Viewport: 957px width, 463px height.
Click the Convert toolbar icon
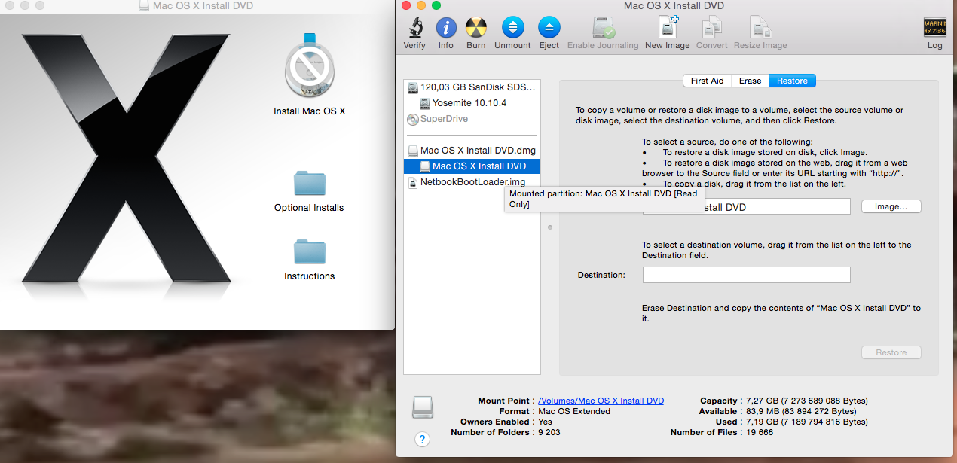pyautogui.click(x=711, y=28)
